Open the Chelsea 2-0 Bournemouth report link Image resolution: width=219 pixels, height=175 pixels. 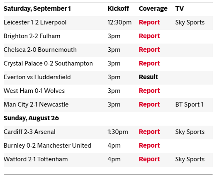[x=149, y=50]
